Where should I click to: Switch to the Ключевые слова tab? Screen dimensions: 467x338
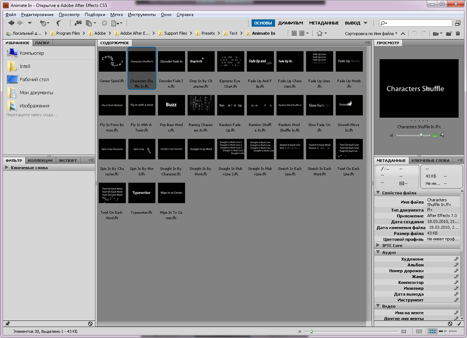430,160
